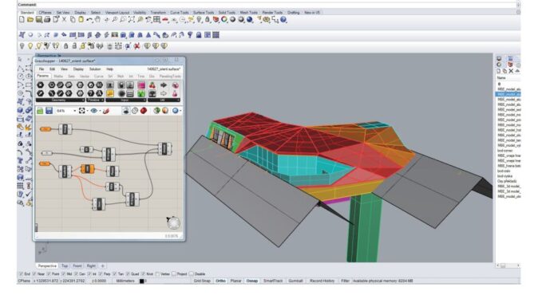Screen dimensions: 538x303
Task: Open the Solution menu in Grasshopper
Action: pos(95,69)
